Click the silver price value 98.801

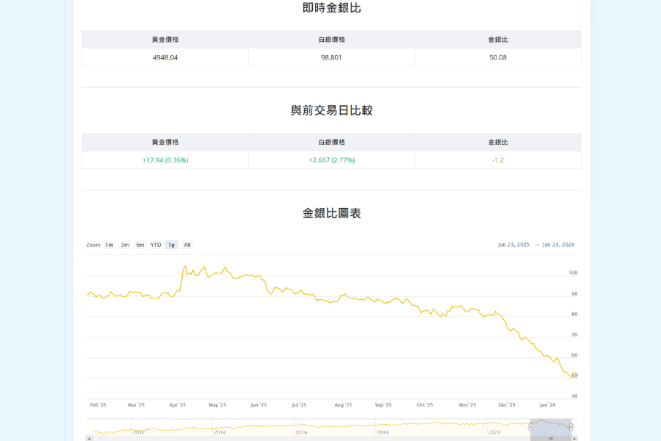point(331,57)
